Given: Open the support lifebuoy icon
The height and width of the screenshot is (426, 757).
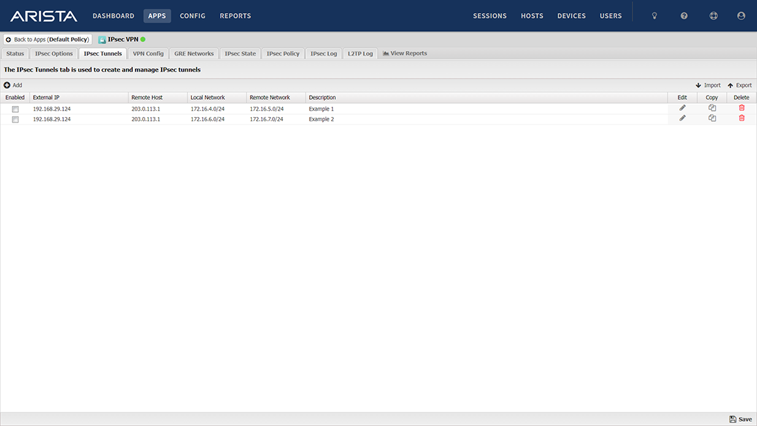Looking at the screenshot, I should (714, 16).
